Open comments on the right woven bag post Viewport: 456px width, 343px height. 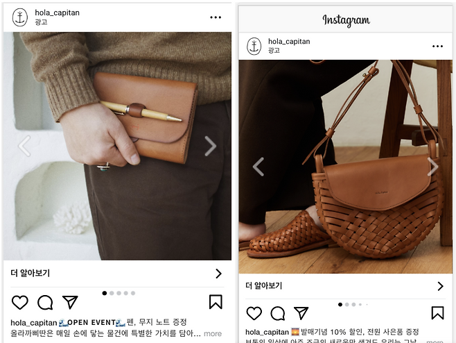coord(278,314)
